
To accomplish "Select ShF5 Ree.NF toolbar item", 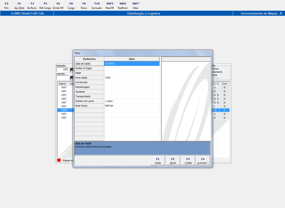I will point(110,6).
